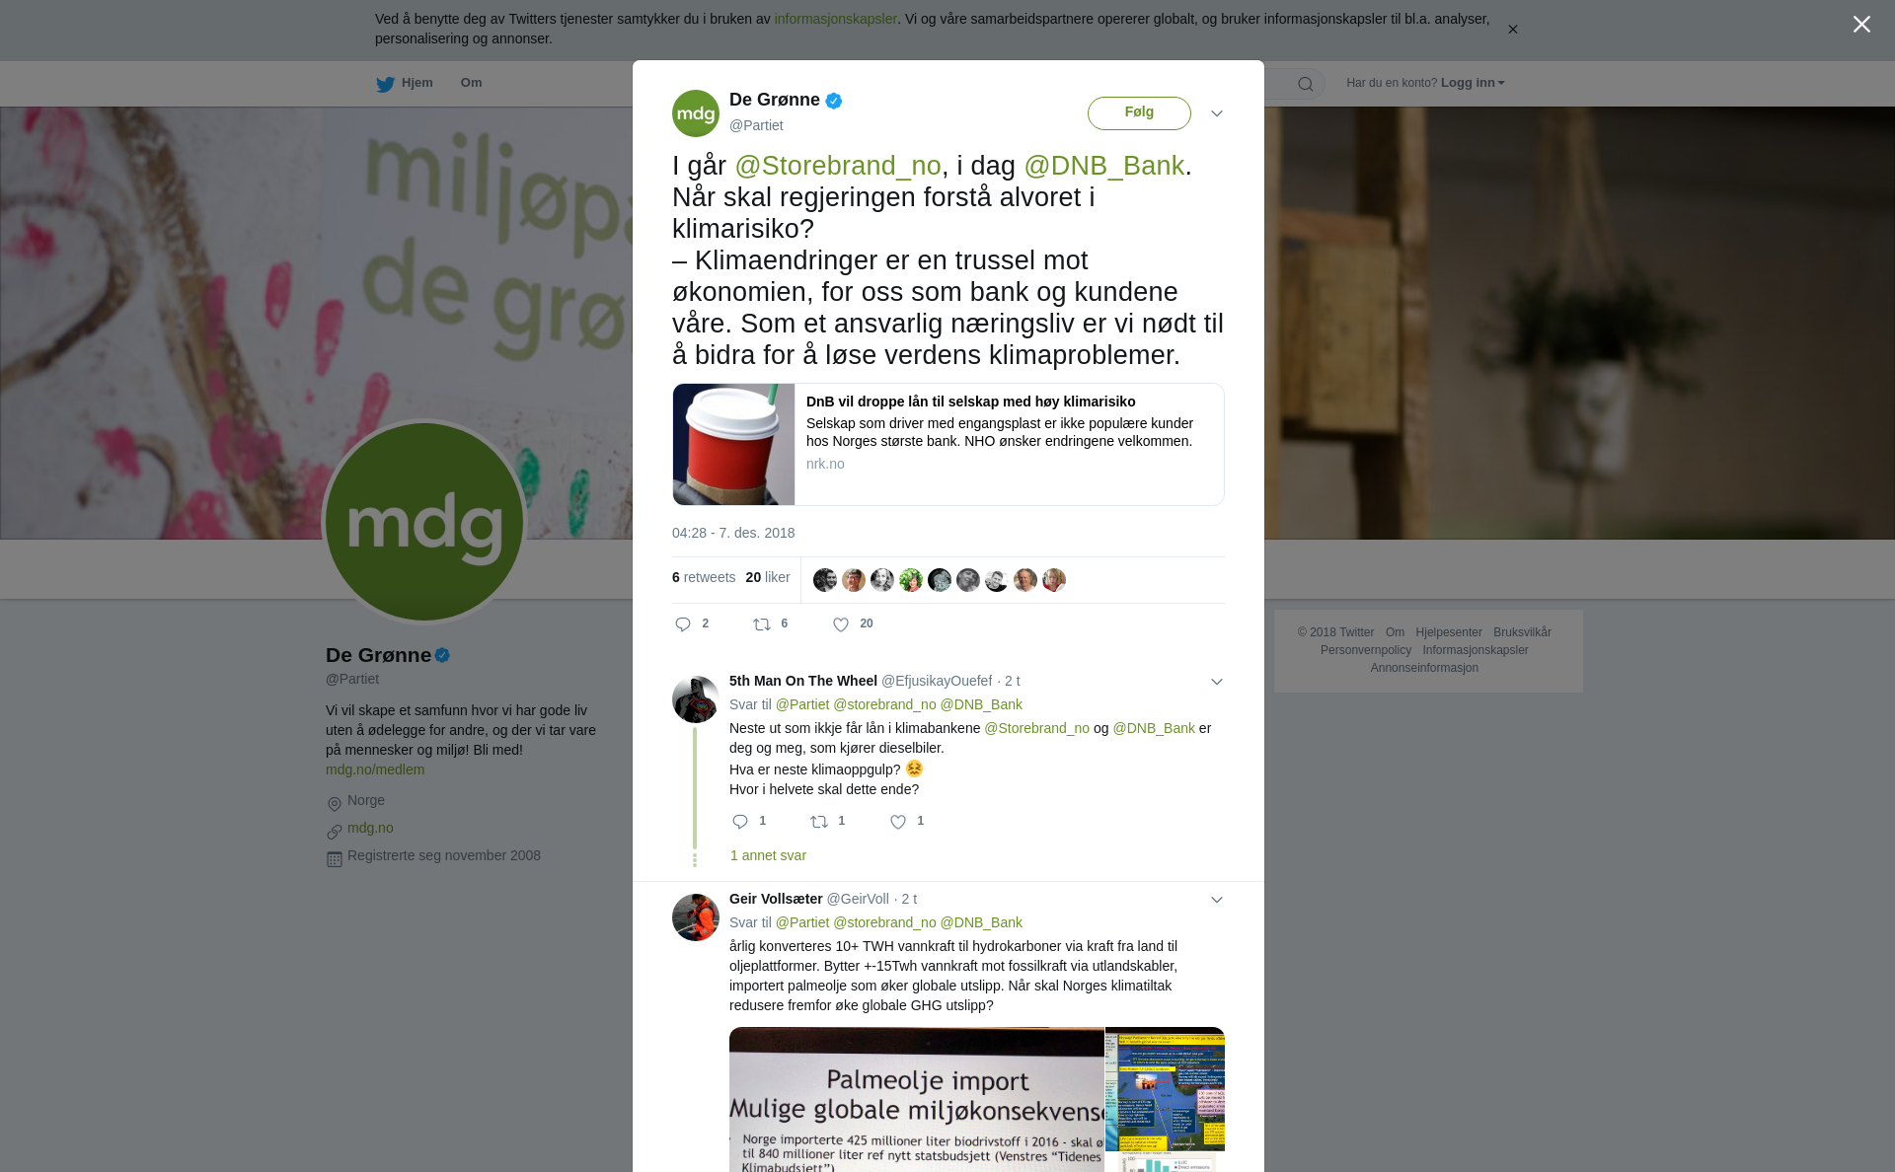Show the 1 annet svar thread
This screenshot has width=1895, height=1172.
tap(768, 855)
